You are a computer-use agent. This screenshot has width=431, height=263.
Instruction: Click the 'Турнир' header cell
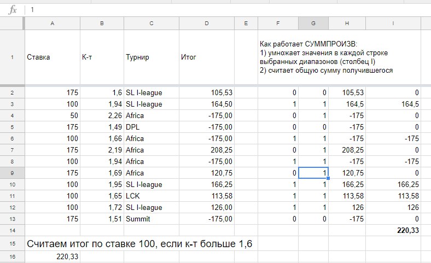[x=152, y=57]
